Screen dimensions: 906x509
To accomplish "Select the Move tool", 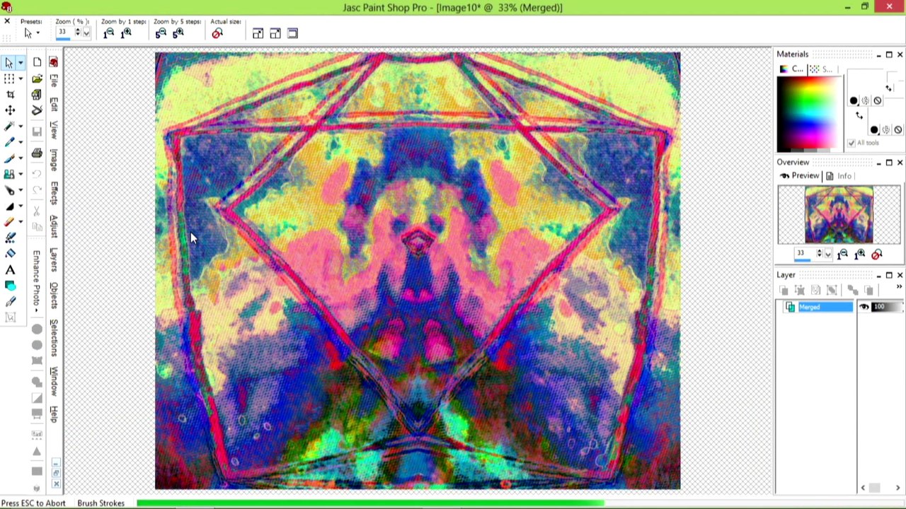I will point(10,110).
